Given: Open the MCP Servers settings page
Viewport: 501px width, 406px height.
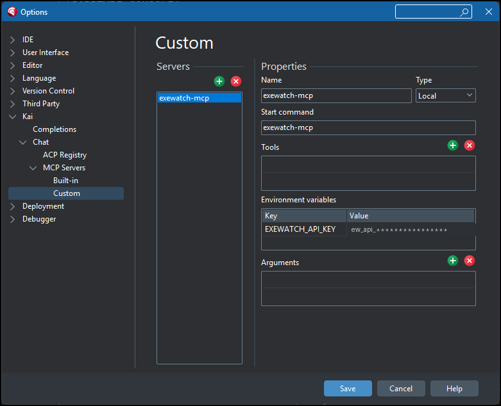Looking at the screenshot, I should tap(64, 168).
